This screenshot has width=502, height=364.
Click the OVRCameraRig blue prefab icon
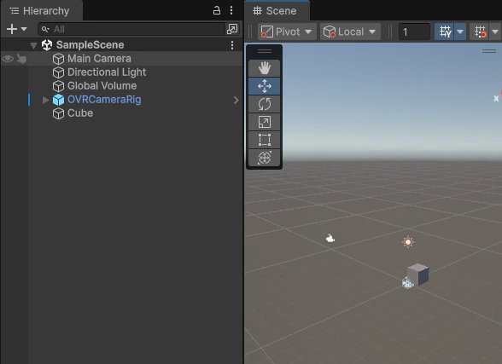tap(58, 100)
